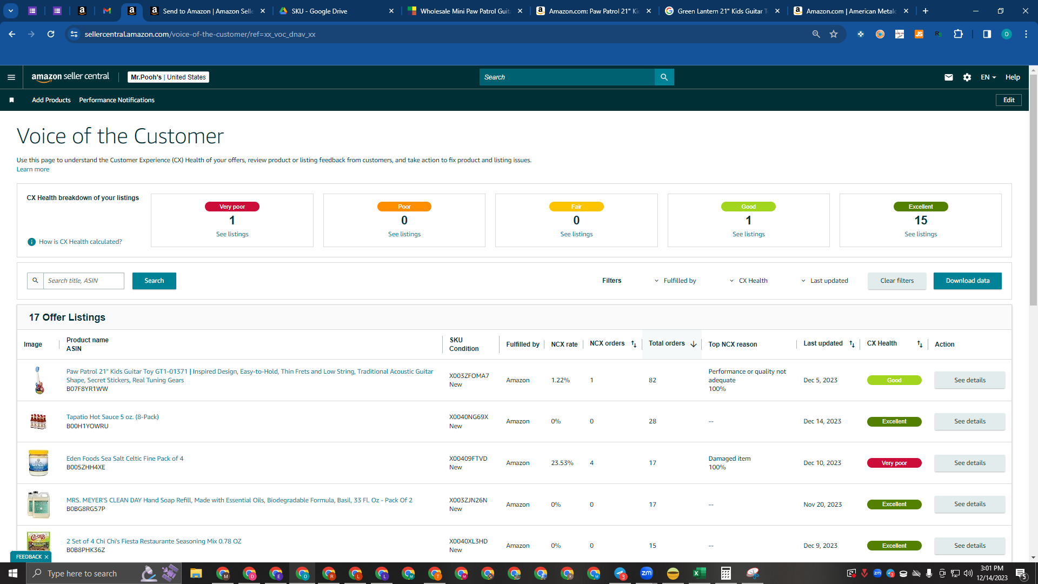Open Performance Notifications menu item
Image resolution: width=1038 pixels, height=584 pixels.
(117, 100)
